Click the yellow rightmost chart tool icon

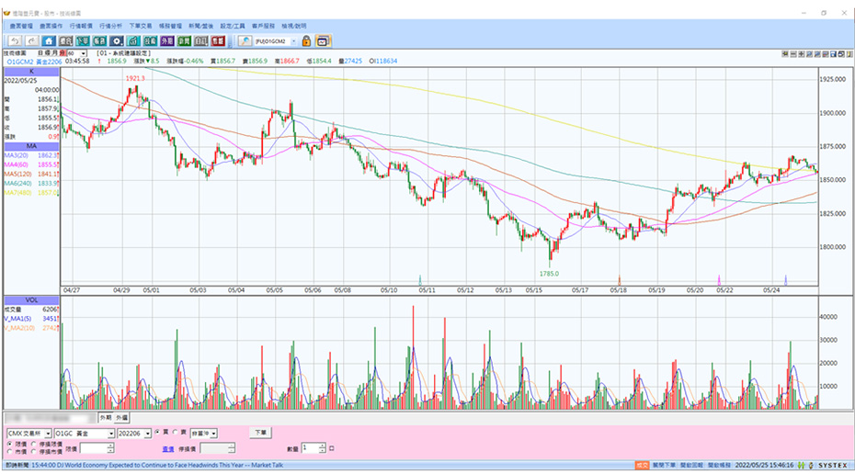(849, 54)
